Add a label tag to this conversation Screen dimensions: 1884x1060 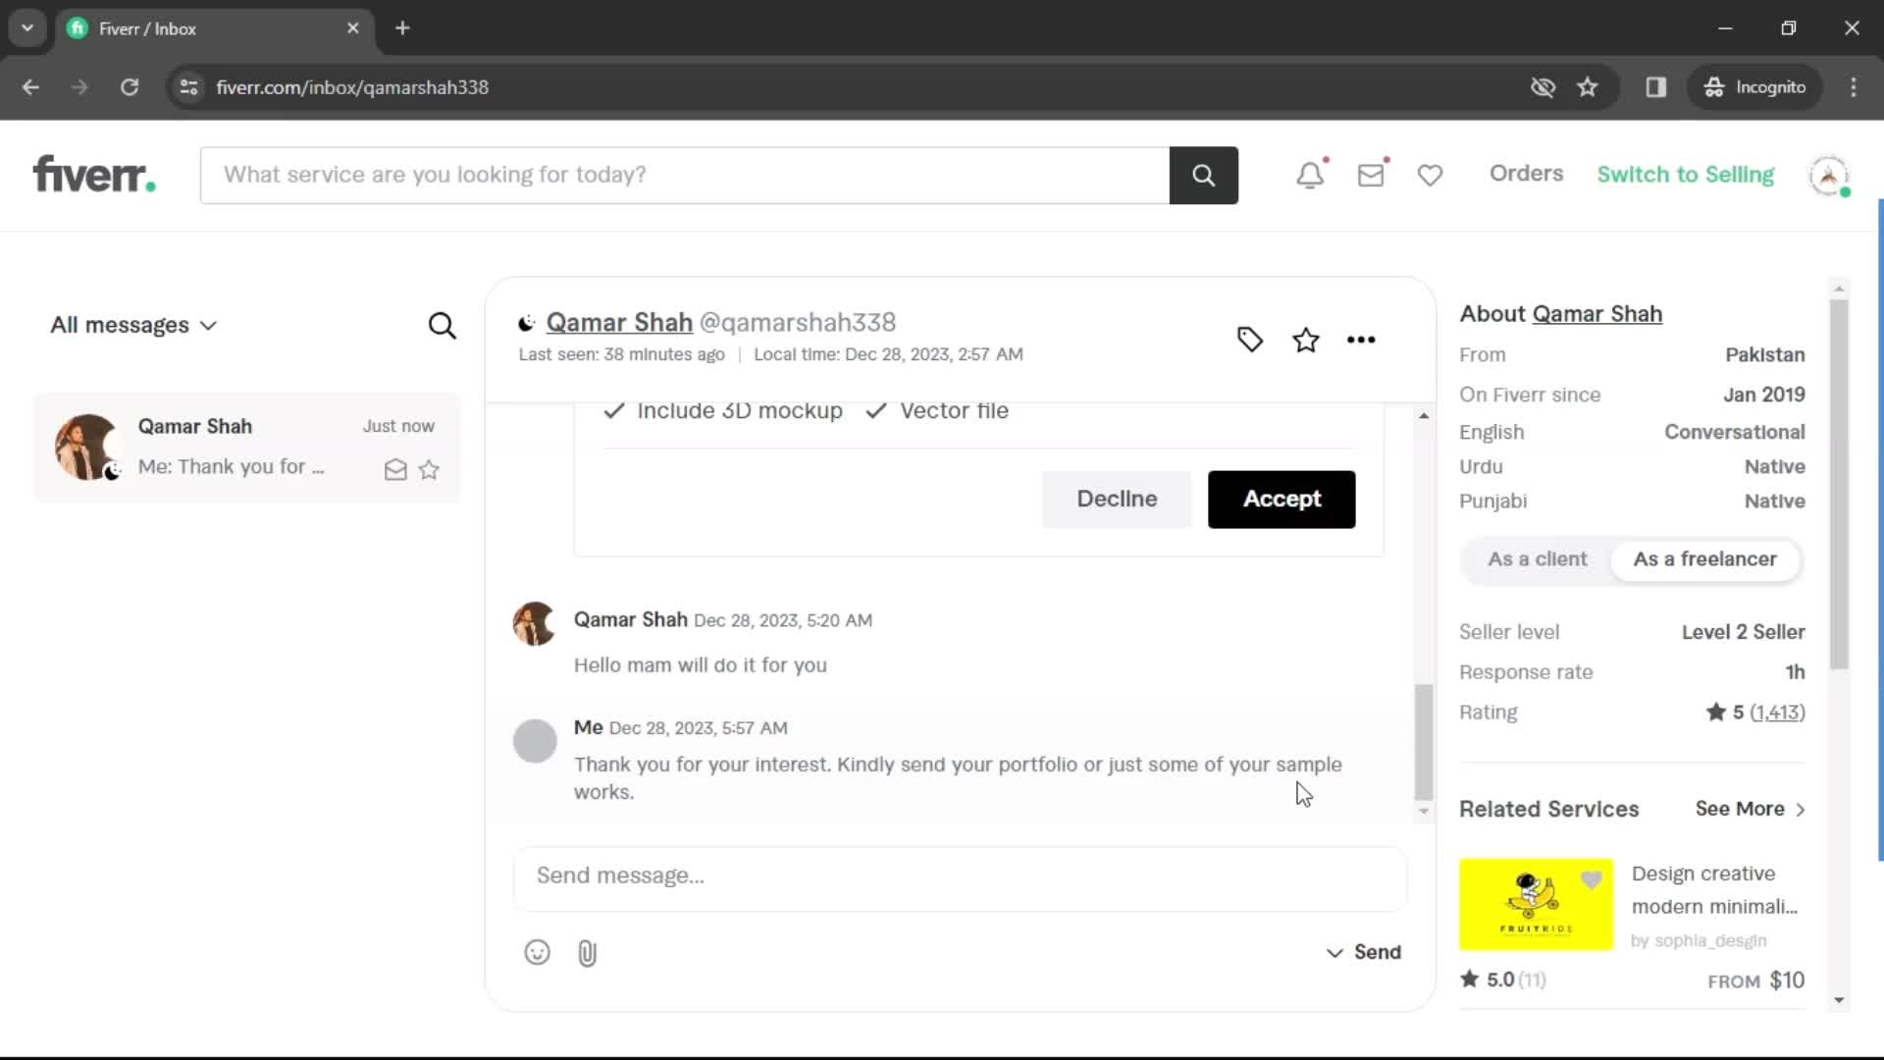(x=1249, y=340)
